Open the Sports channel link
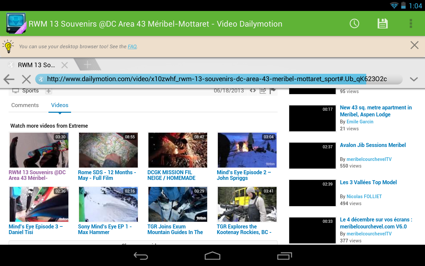 point(31,90)
